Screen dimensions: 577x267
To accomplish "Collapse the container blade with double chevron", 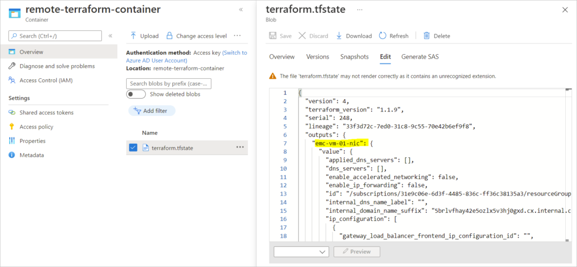I will tap(241, 10).
